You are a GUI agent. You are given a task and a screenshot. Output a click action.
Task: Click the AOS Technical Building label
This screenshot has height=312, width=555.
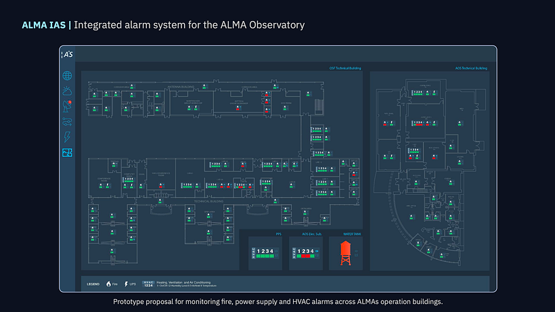pos(470,68)
